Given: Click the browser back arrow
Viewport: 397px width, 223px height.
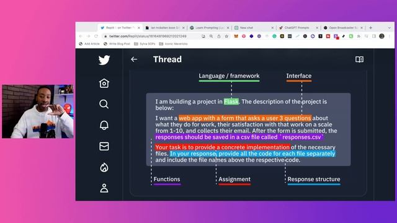Looking at the screenshot, I should (x=81, y=37).
